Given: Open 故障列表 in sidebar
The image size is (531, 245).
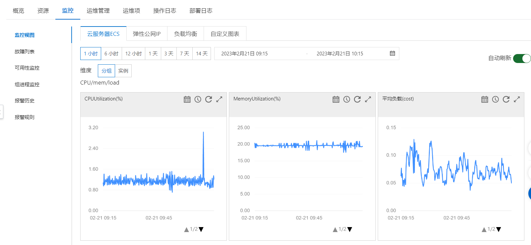Looking at the screenshot, I should (x=25, y=51).
